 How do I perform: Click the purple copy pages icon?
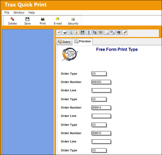(x=113, y=32)
